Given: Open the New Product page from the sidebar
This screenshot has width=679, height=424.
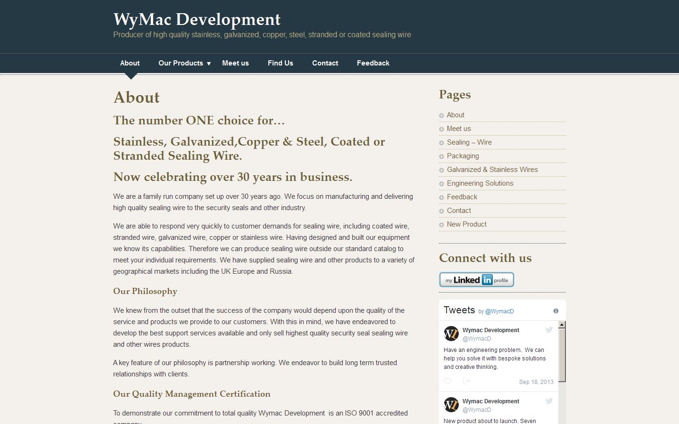Looking at the screenshot, I should point(466,224).
